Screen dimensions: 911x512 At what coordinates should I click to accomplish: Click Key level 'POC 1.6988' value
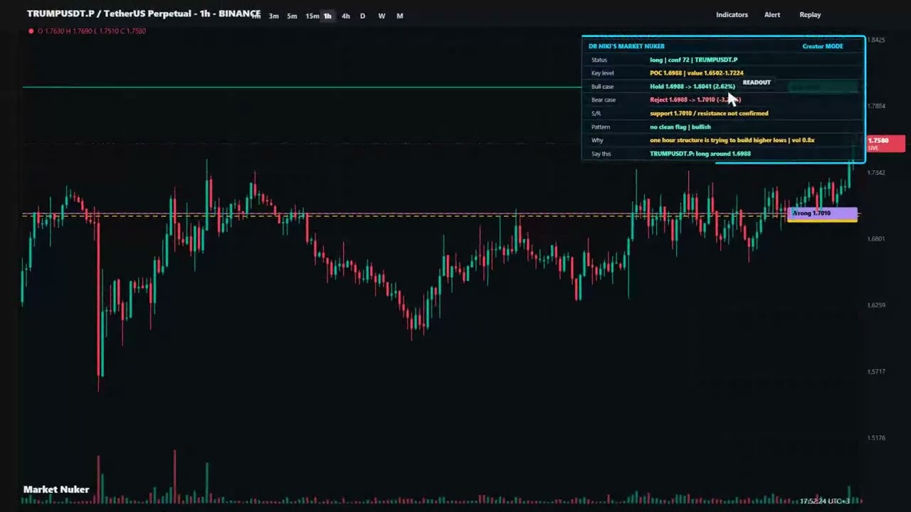pyautogui.click(x=696, y=73)
